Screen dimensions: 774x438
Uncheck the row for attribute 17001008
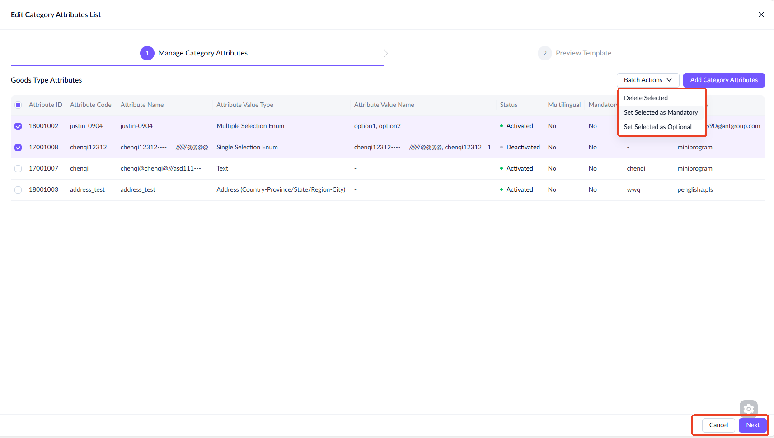(x=18, y=148)
